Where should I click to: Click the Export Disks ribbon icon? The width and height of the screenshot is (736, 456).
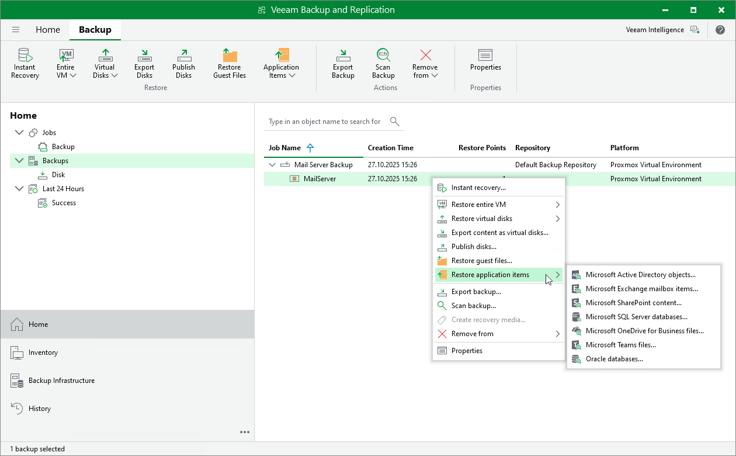(144, 63)
